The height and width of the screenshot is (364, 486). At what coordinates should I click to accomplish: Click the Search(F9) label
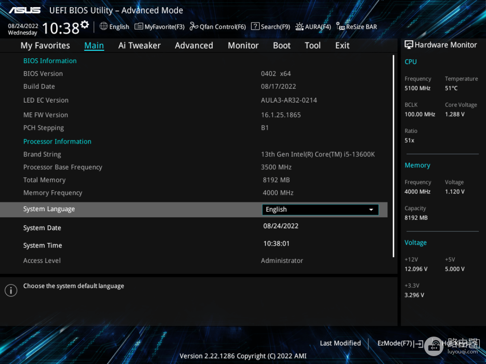tap(275, 27)
